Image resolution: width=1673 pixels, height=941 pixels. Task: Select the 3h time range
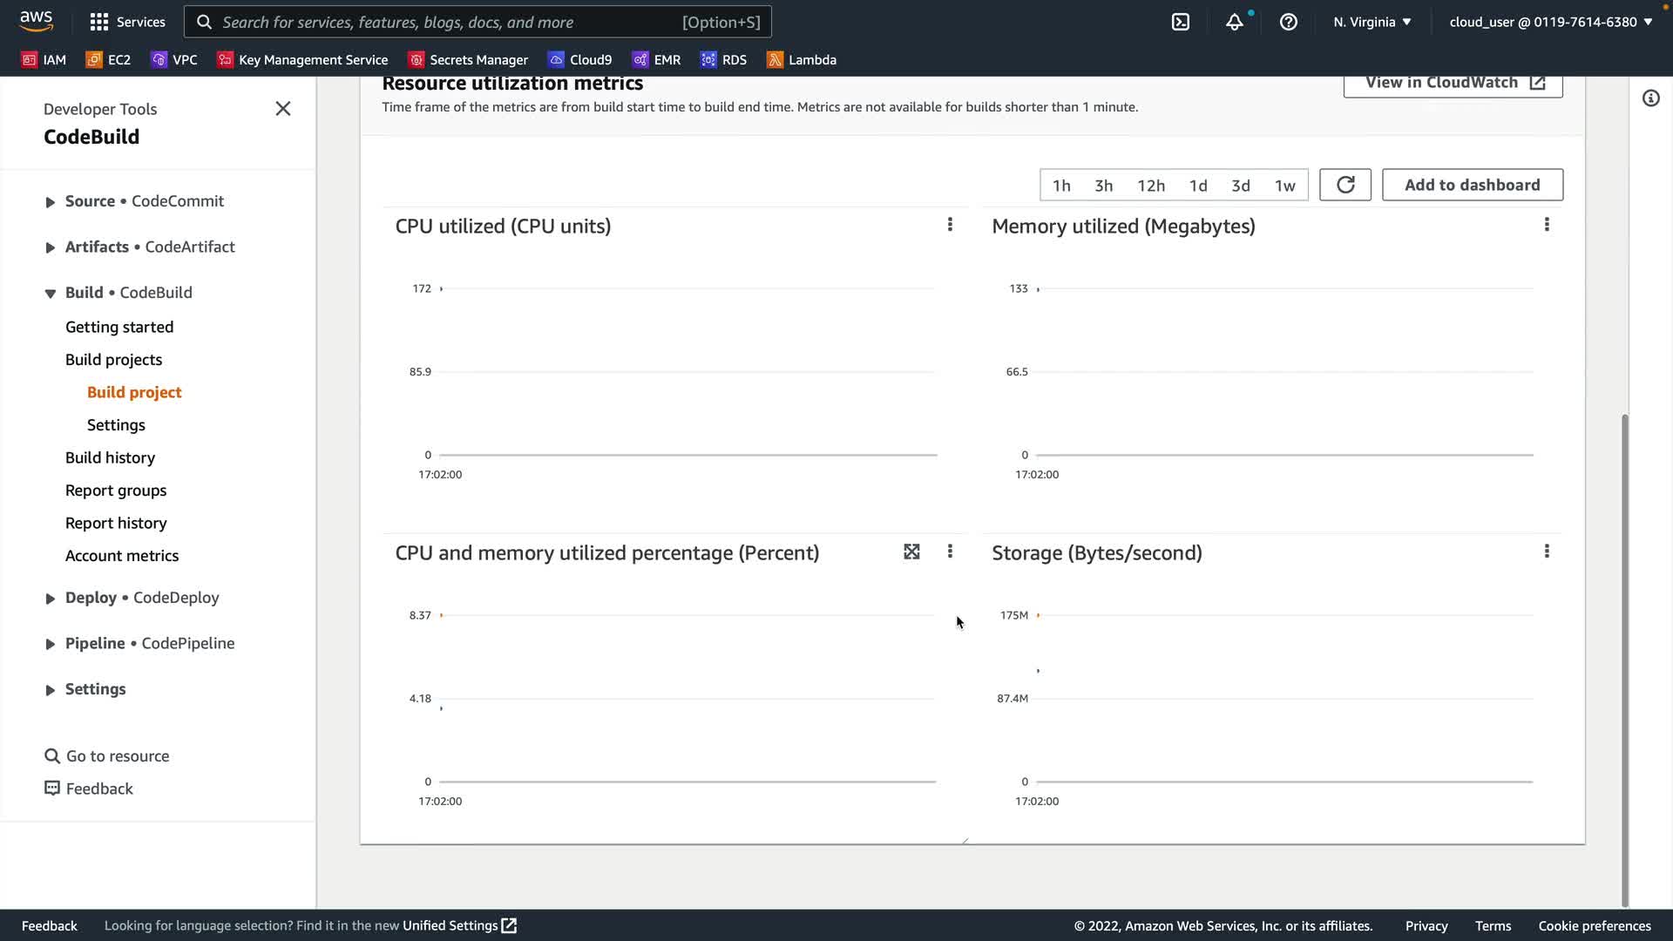pyautogui.click(x=1103, y=186)
